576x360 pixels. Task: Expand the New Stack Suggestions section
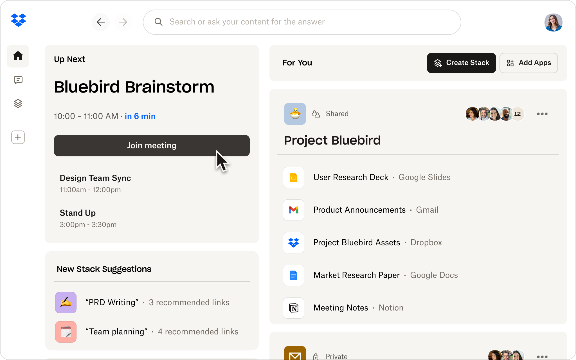[x=104, y=269]
